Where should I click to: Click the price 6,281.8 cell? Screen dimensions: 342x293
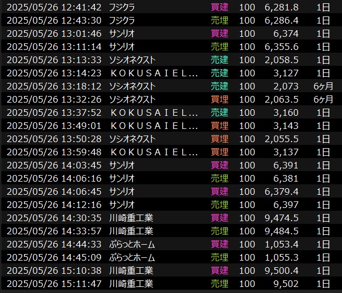point(282,8)
